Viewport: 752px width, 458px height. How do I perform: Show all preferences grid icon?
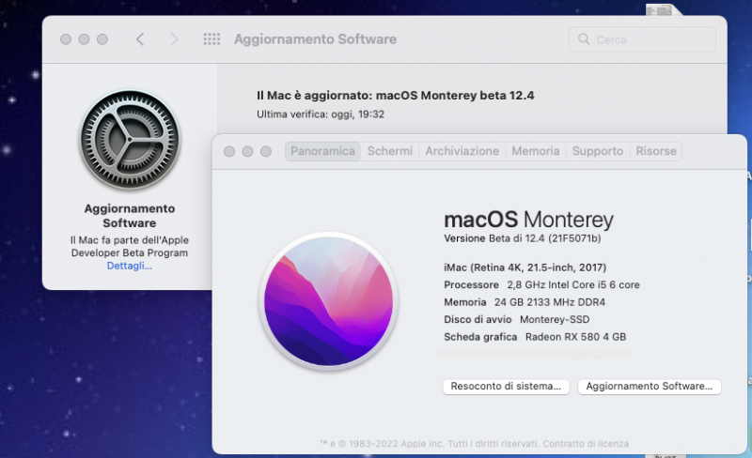coord(211,39)
